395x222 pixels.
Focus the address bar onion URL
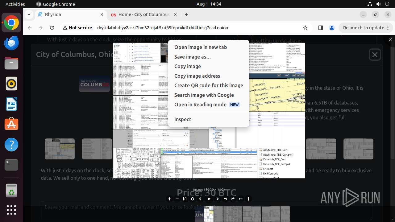tap(163, 28)
